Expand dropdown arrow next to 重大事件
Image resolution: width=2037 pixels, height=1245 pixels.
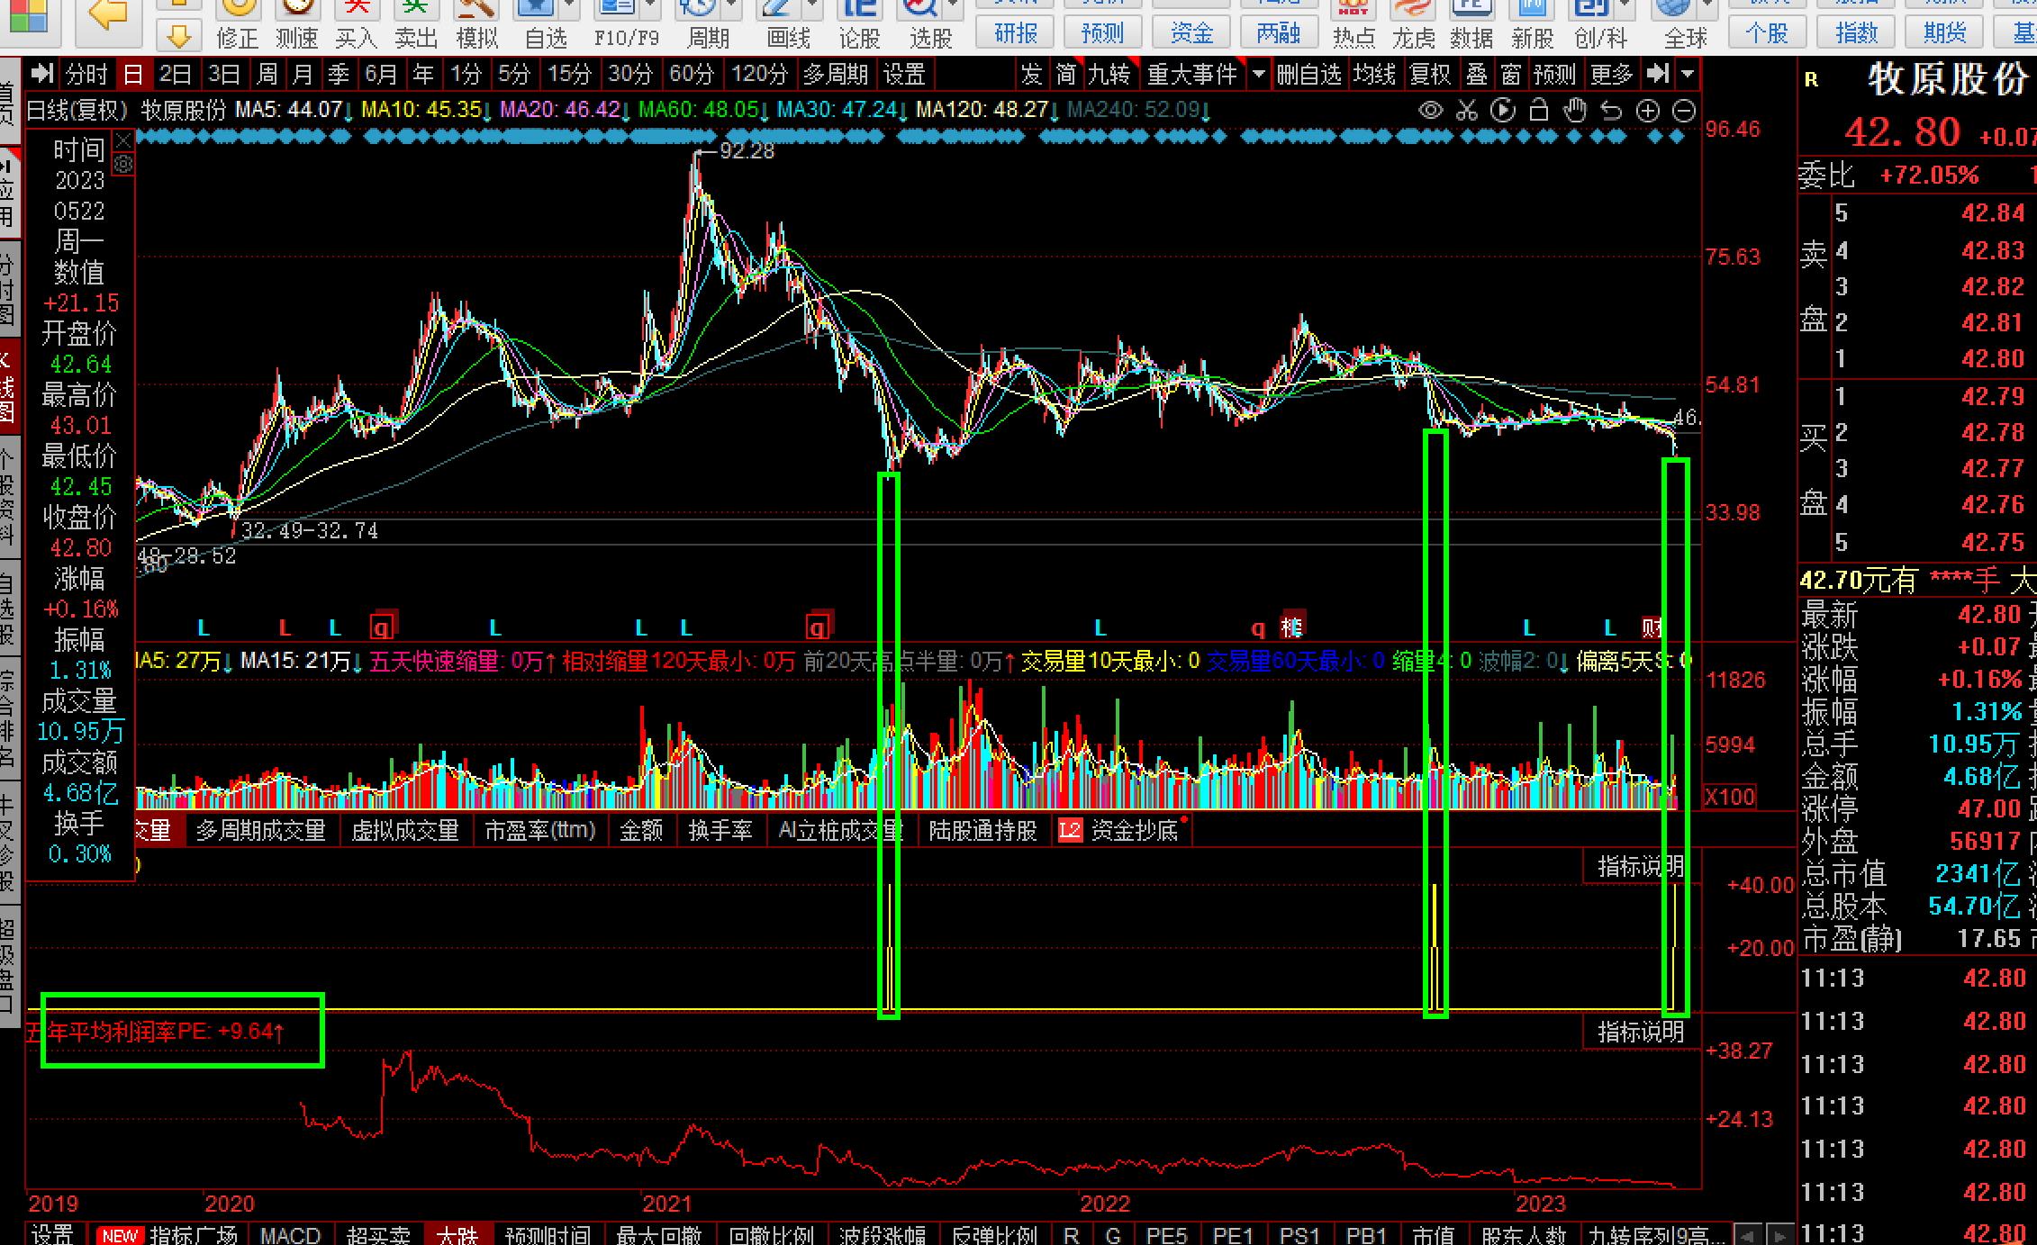coord(1258,74)
